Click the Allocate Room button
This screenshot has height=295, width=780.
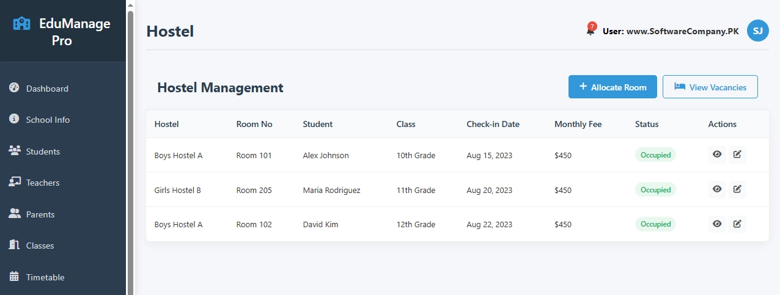click(x=613, y=87)
